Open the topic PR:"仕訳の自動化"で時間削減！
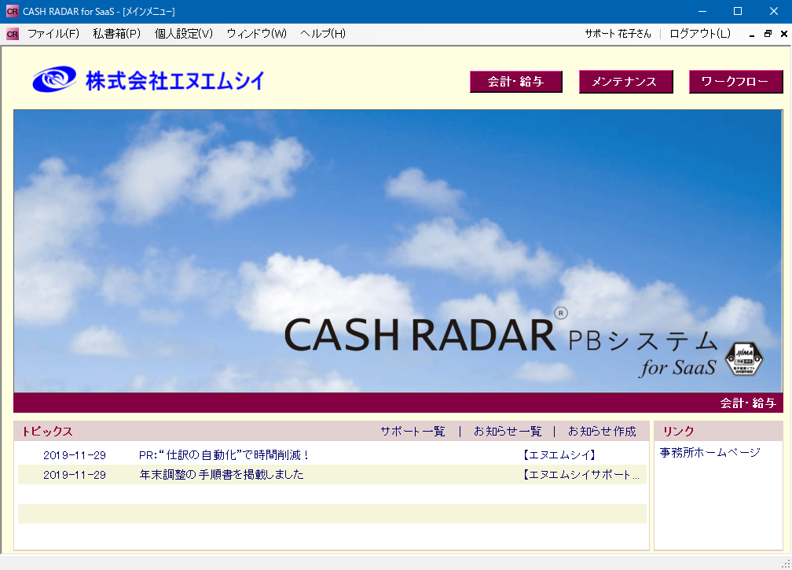The height and width of the screenshot is (570, 792). click(x=224, y=454)
